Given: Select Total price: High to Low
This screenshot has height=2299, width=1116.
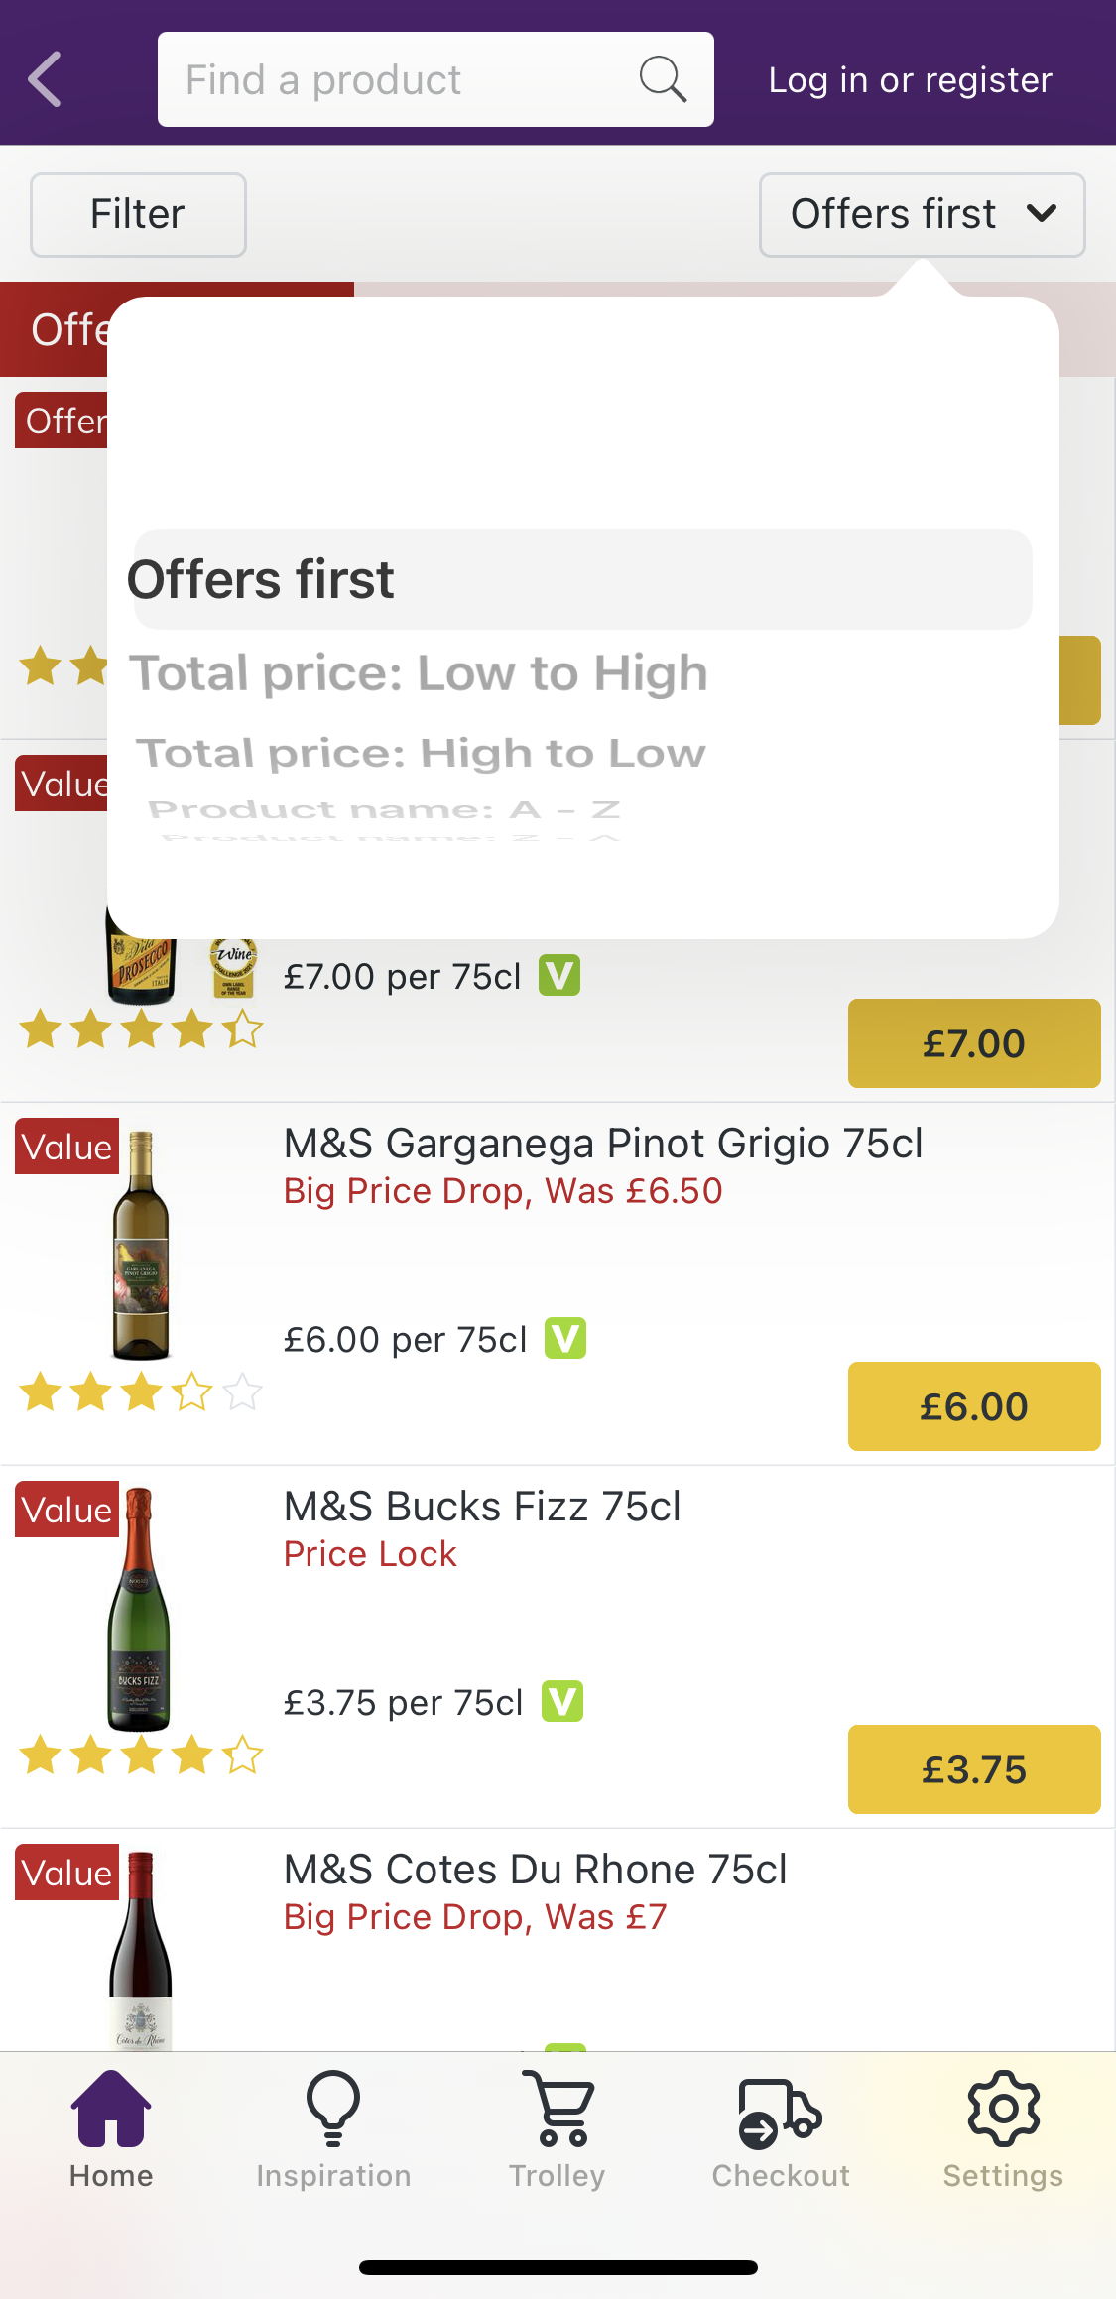Looking at the screenshot, I should point(421,754).
